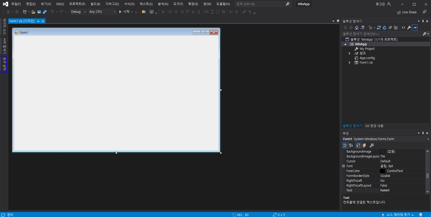Collapse the WinApp project node
Image resolution: width=431 pixels, height=217 pixels.
[345, 44]
